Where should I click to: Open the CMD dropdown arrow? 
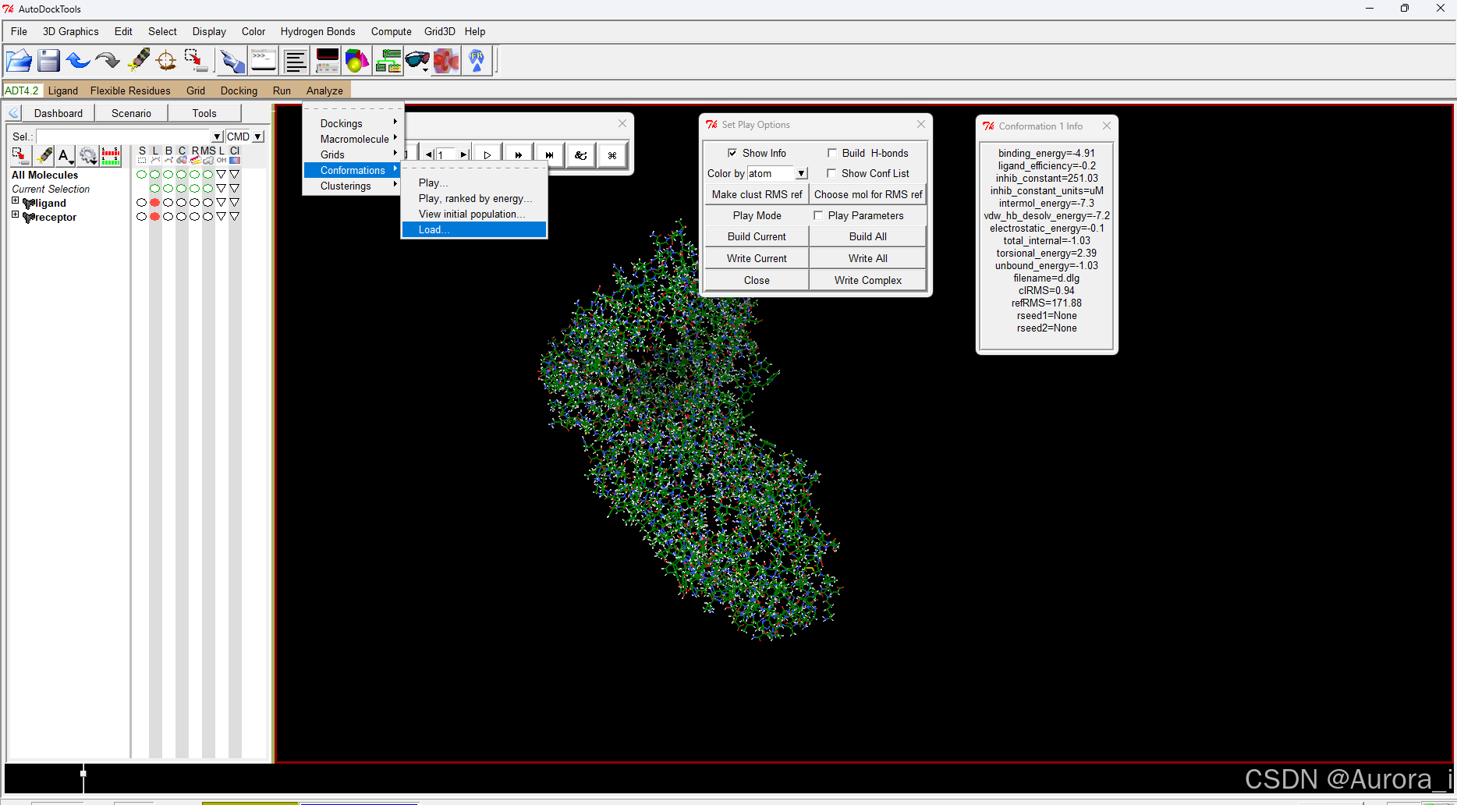coord(258,137)
